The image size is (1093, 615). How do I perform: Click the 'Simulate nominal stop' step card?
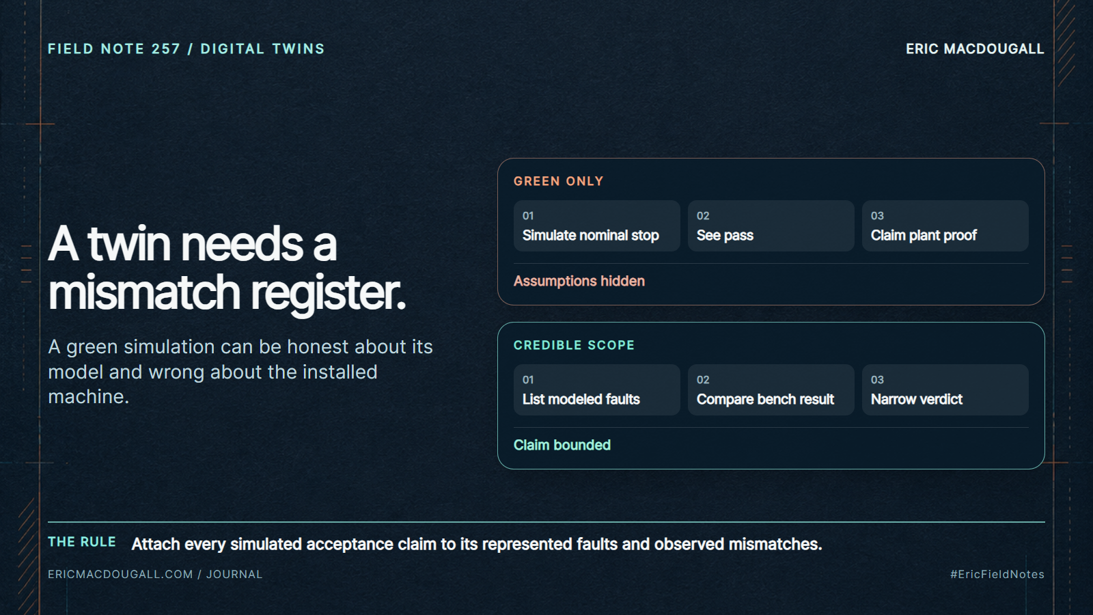(x=596, y=225)
